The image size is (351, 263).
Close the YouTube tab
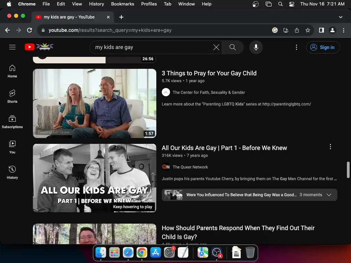point(108,17)
